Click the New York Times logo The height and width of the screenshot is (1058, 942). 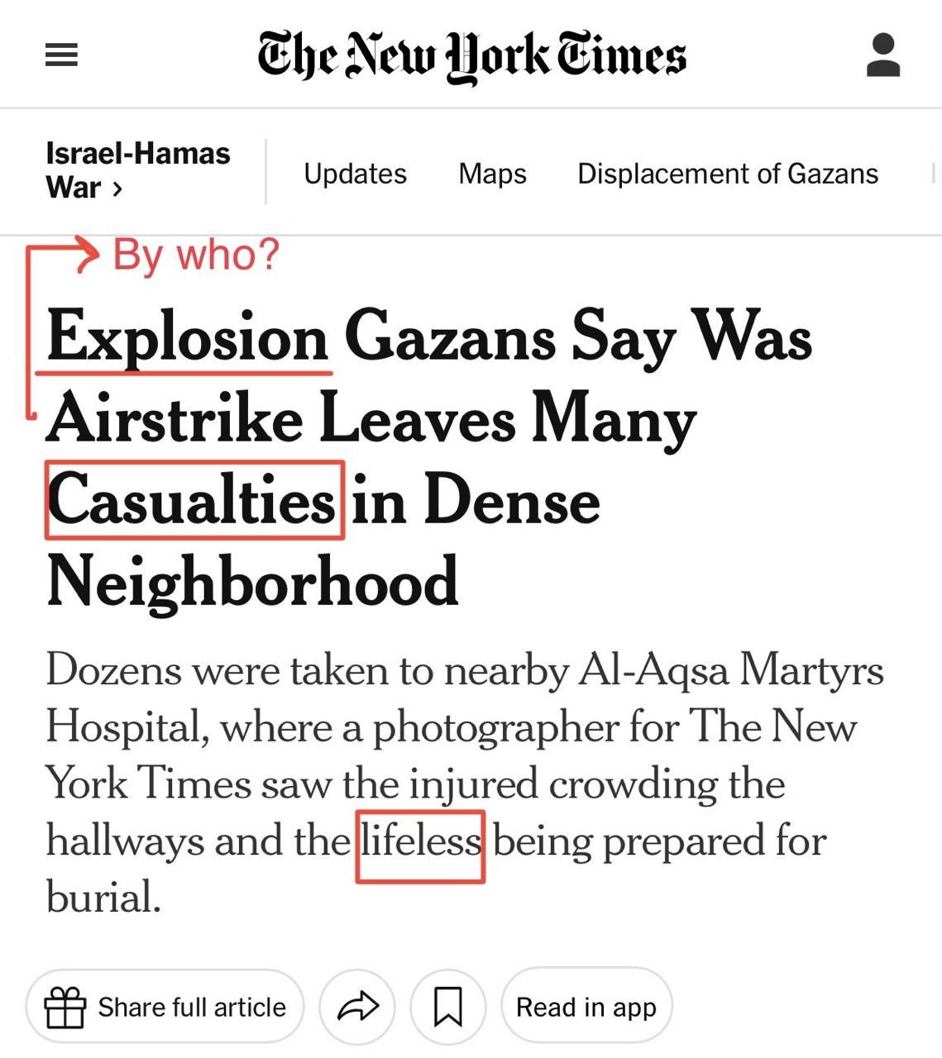click(x=471, y=56)
